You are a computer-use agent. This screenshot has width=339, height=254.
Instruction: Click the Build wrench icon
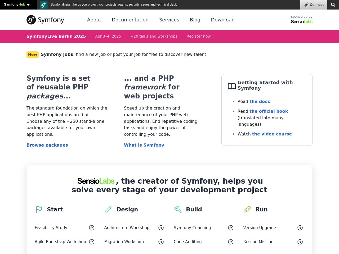click(178, 209)
